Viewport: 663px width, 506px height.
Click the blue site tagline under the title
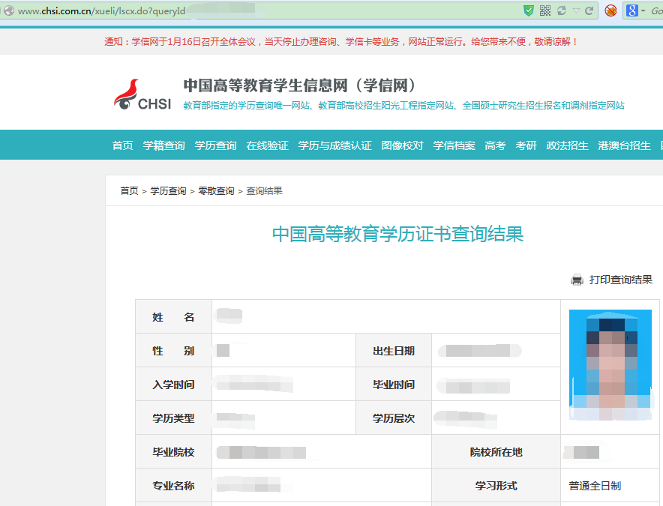point(403,105)
